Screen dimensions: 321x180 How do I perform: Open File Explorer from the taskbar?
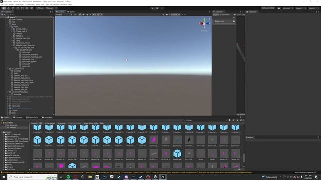[90, 177]
